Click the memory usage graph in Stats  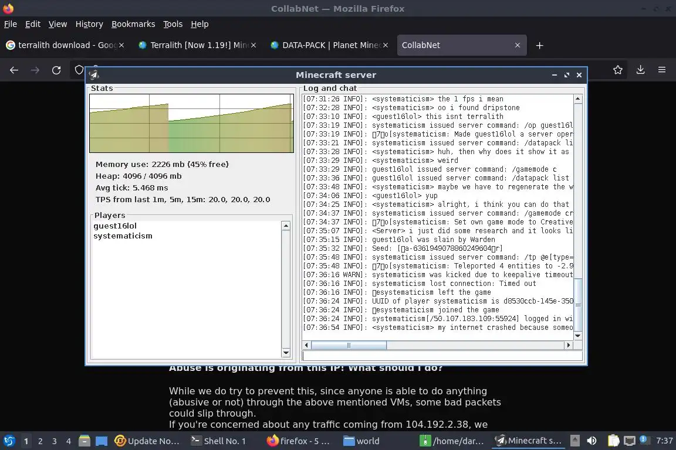click(191, 123)
